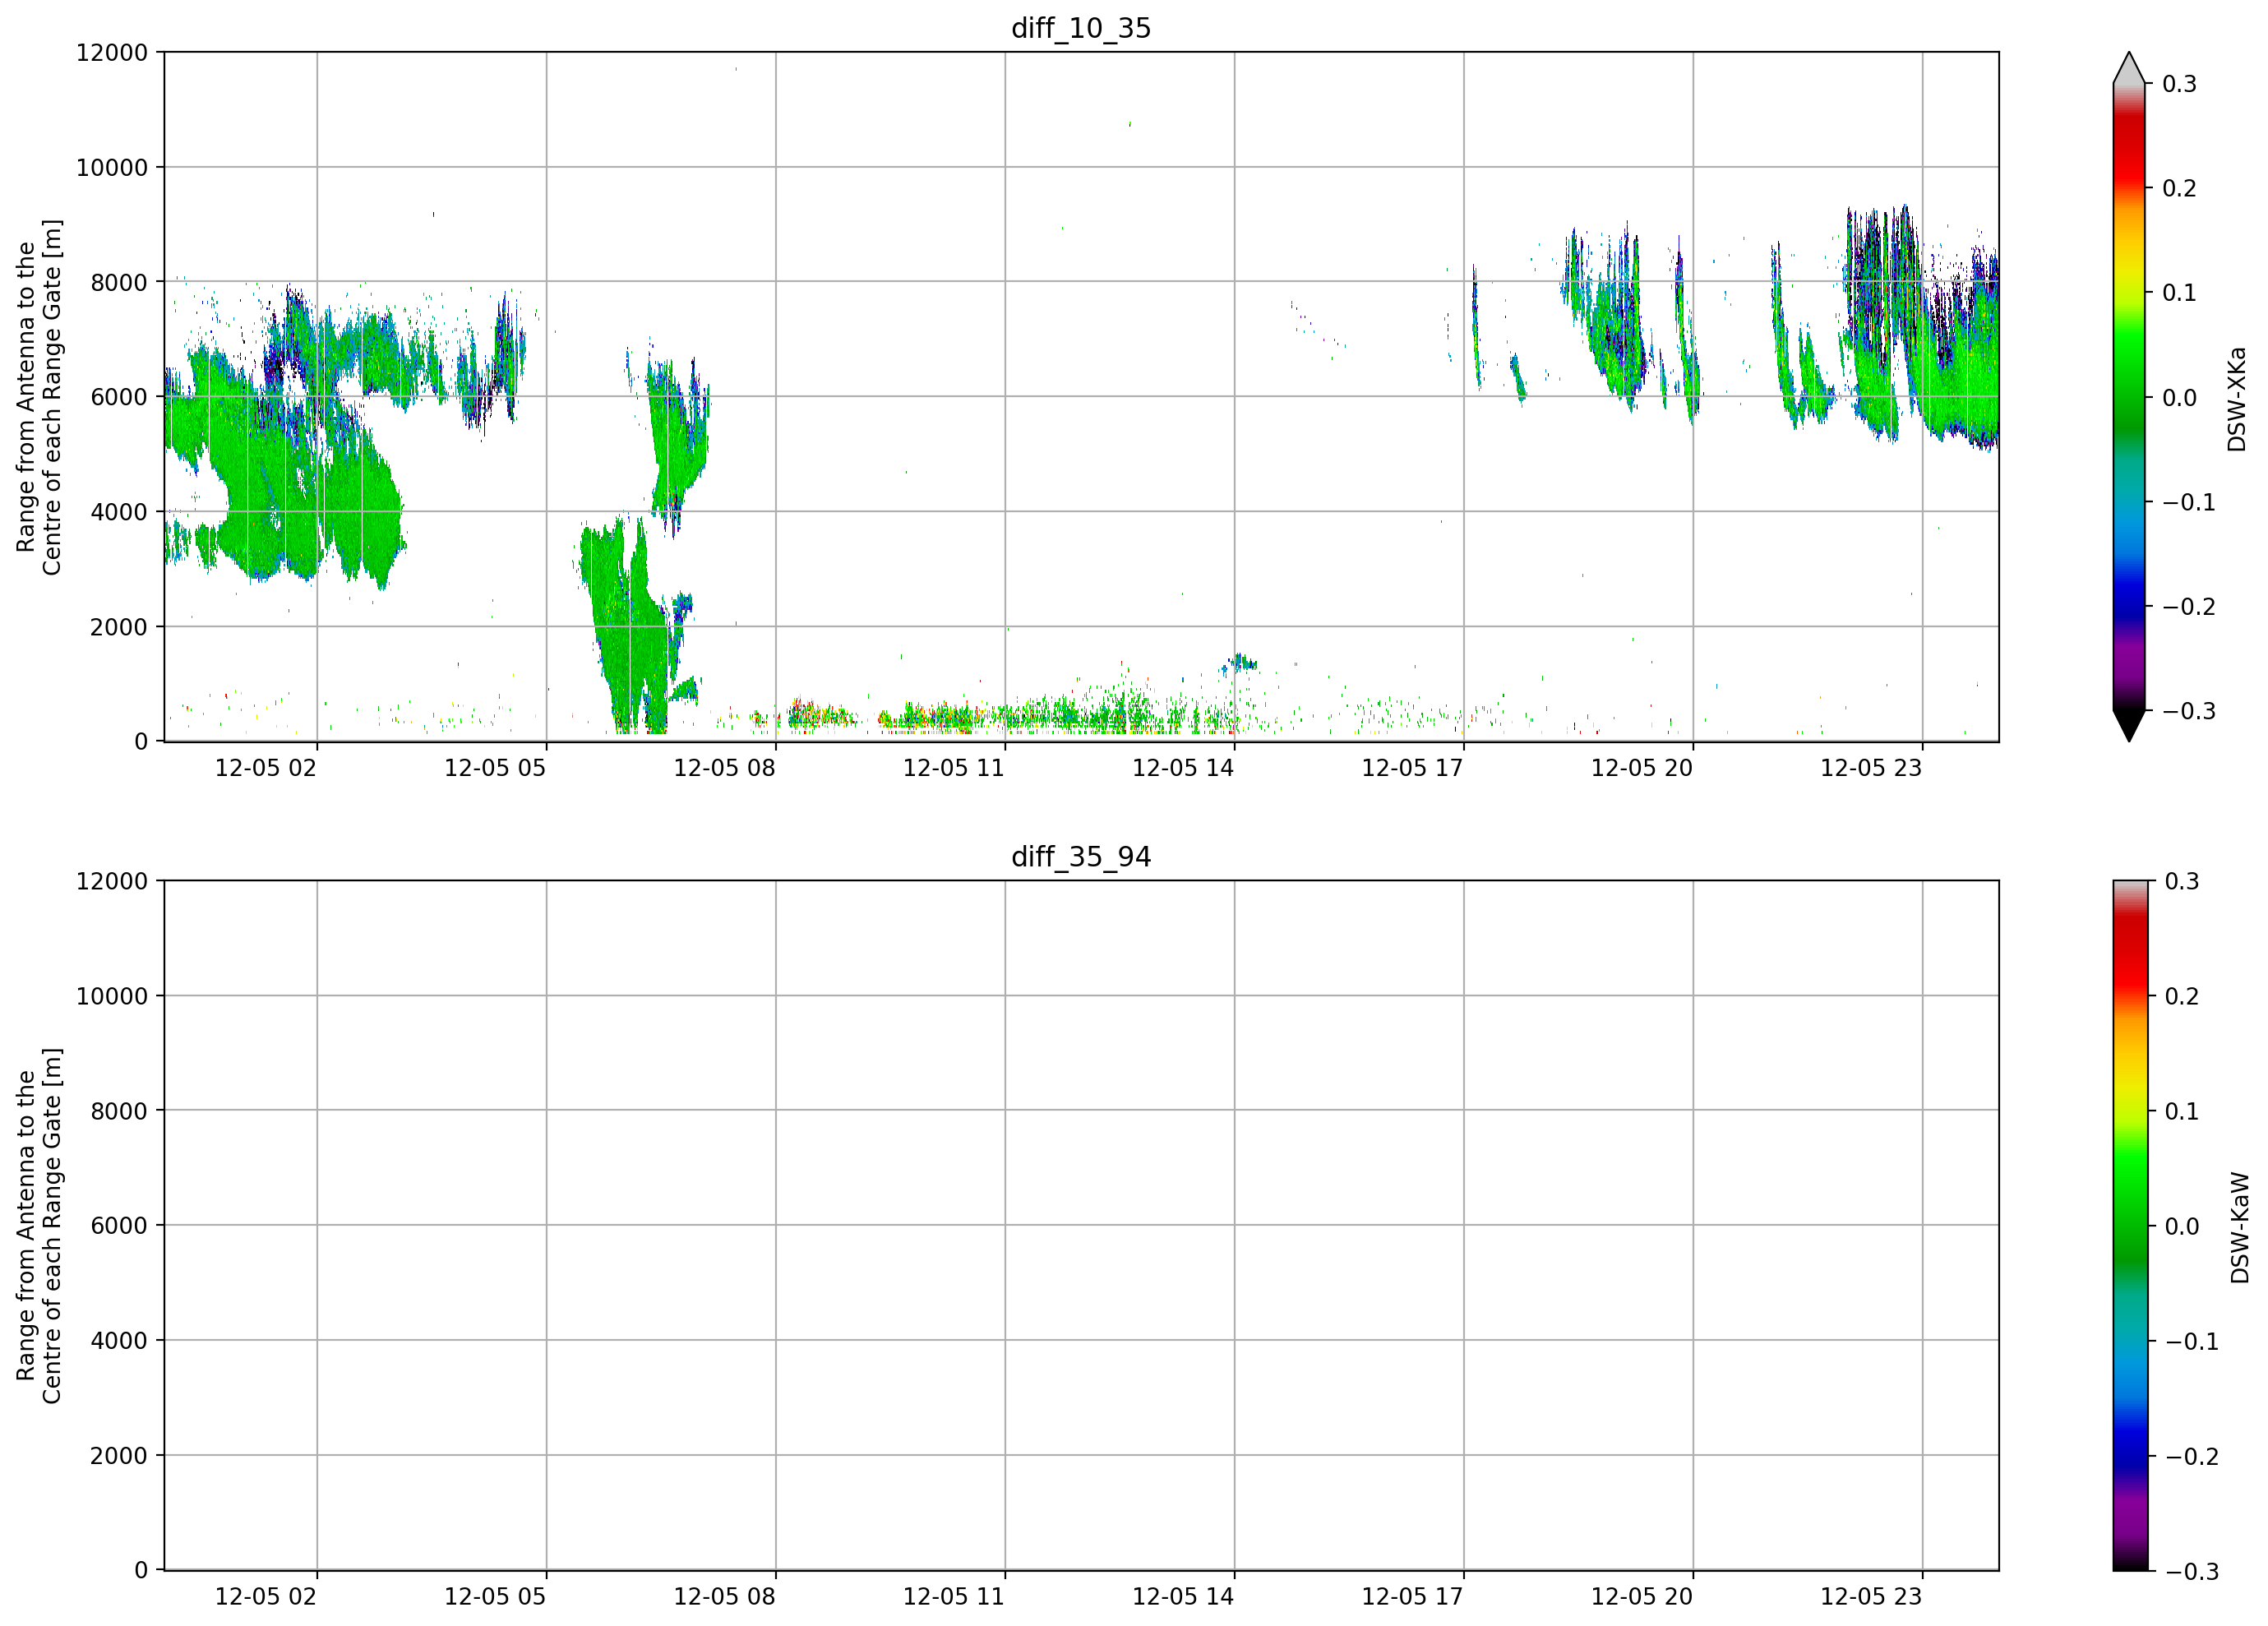Image resolution: width=2268 pixels, height=1626 pixels.
Task: Click '12-05 02' x-tick under diff_10_35 plot
Action: (266, 768)
